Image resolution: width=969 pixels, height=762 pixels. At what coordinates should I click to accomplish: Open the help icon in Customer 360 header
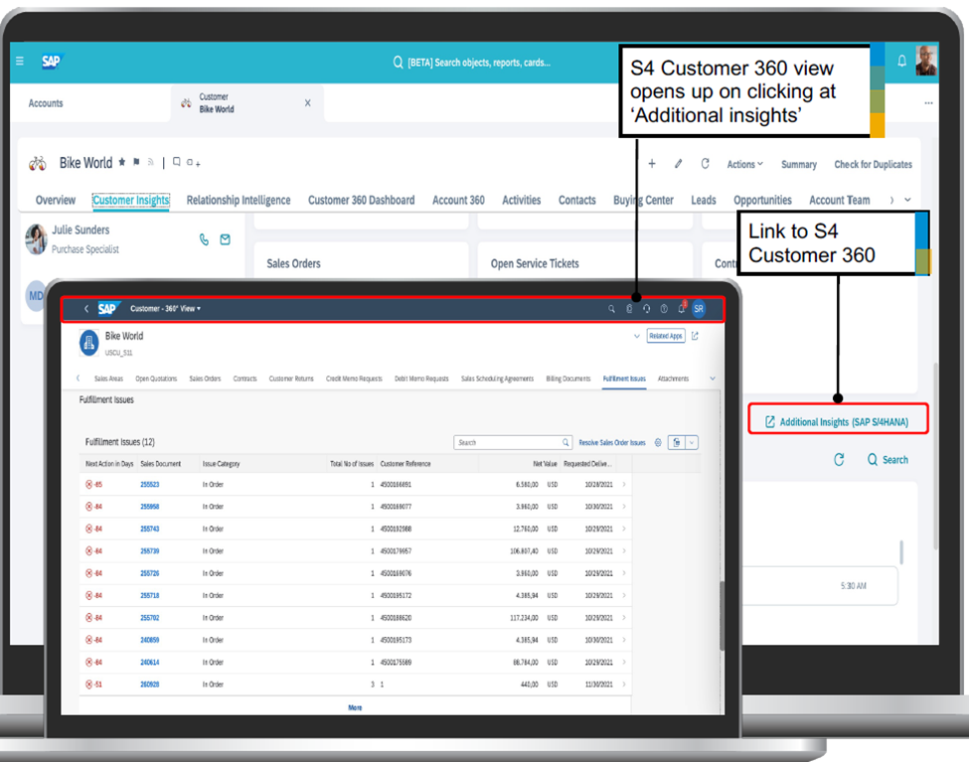coord(664,308)
